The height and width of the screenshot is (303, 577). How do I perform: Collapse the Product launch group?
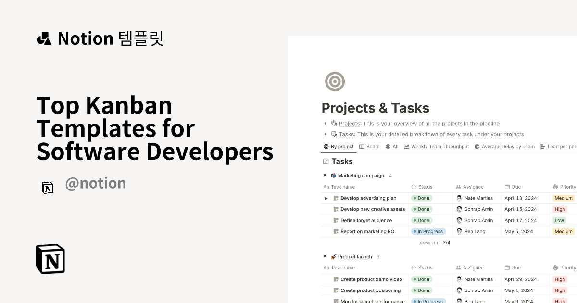click(325, 256)
